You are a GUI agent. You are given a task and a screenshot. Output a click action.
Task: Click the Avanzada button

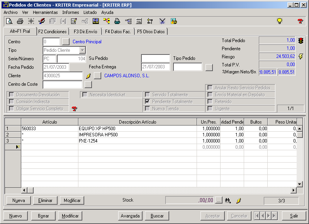tap(130, 216)
